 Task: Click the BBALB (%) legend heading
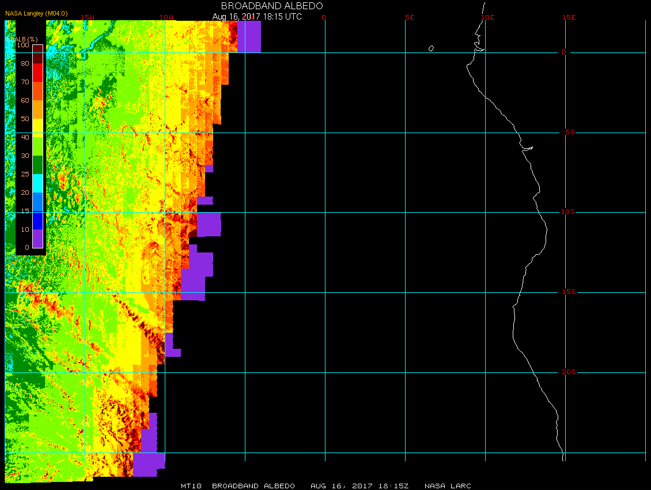[x=22, y=39]
